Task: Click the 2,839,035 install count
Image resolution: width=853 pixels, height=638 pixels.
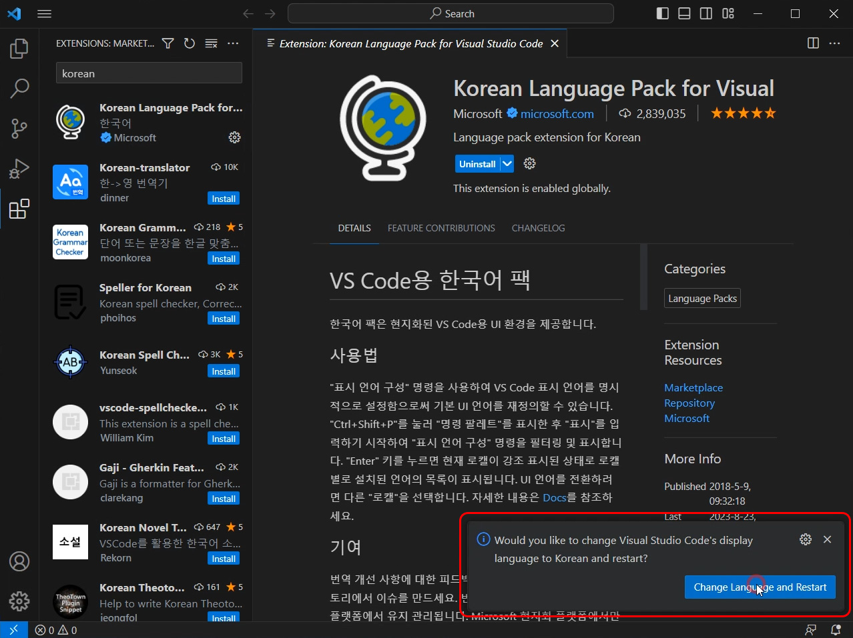Action: coord(652,114)
